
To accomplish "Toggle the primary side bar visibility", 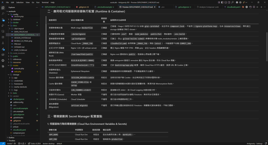I will coord(222,2).
